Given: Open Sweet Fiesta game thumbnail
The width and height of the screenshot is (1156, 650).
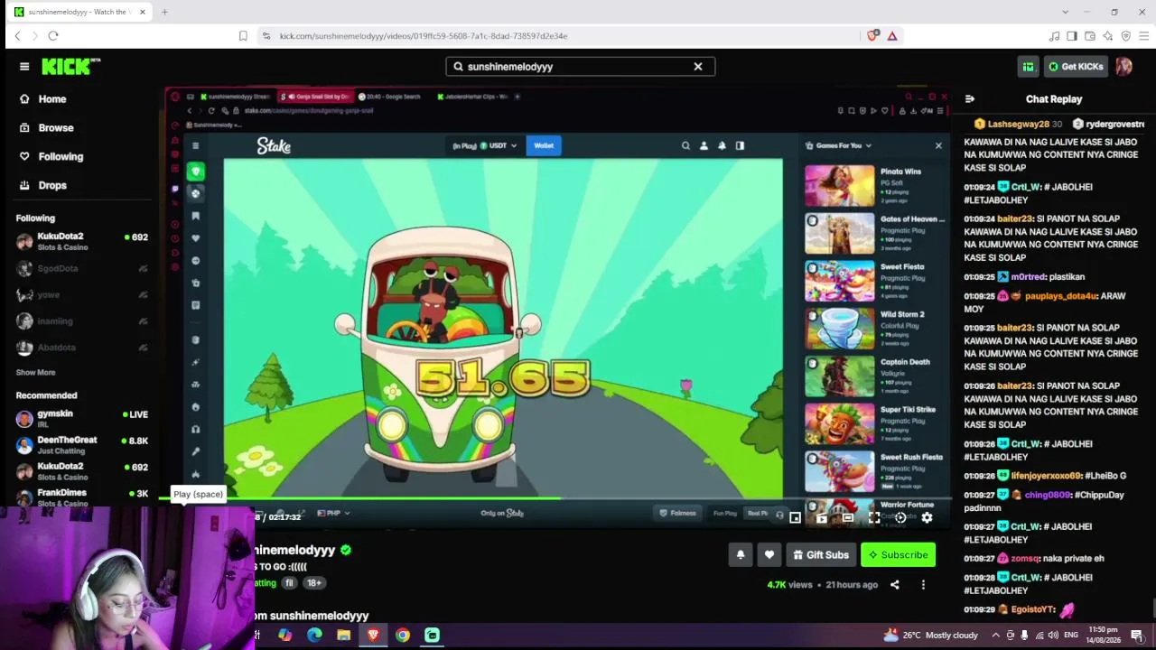Looking at the screenshot, I should coord(840,281).
